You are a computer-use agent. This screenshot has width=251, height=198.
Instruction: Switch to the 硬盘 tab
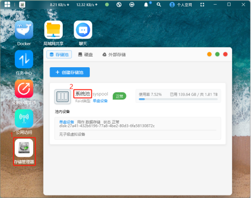(86, 54)
